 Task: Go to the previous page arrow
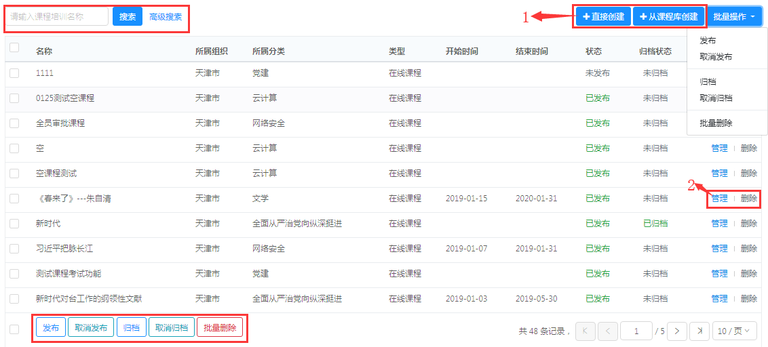click(x=608, y=331)
